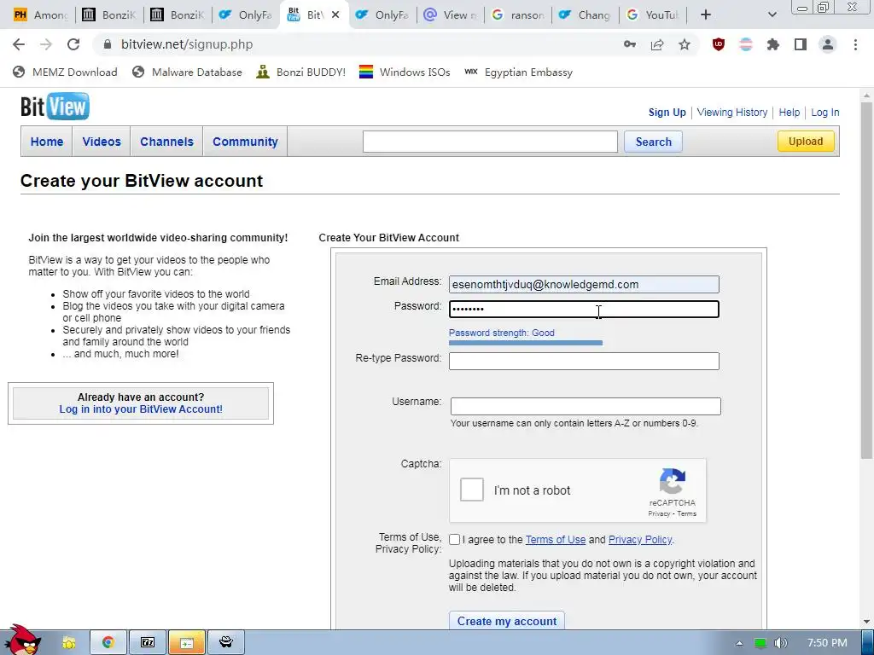The width and height of the screenshot is (874, 655).
Task: Open the Terms of Use link
Action: (555, 540)
